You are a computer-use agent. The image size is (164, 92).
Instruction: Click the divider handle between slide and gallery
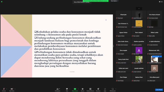coord(114,46)
